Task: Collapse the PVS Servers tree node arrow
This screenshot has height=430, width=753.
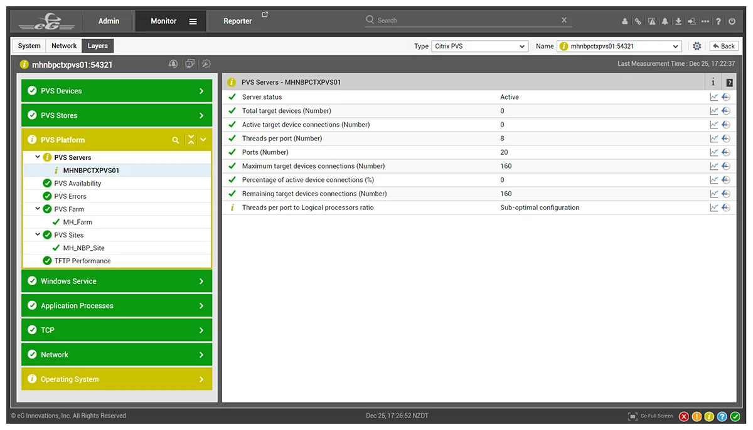Action: [x=38, y=157]
